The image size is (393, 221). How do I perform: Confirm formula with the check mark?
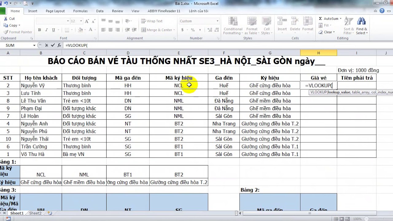(x=53, y=45)
